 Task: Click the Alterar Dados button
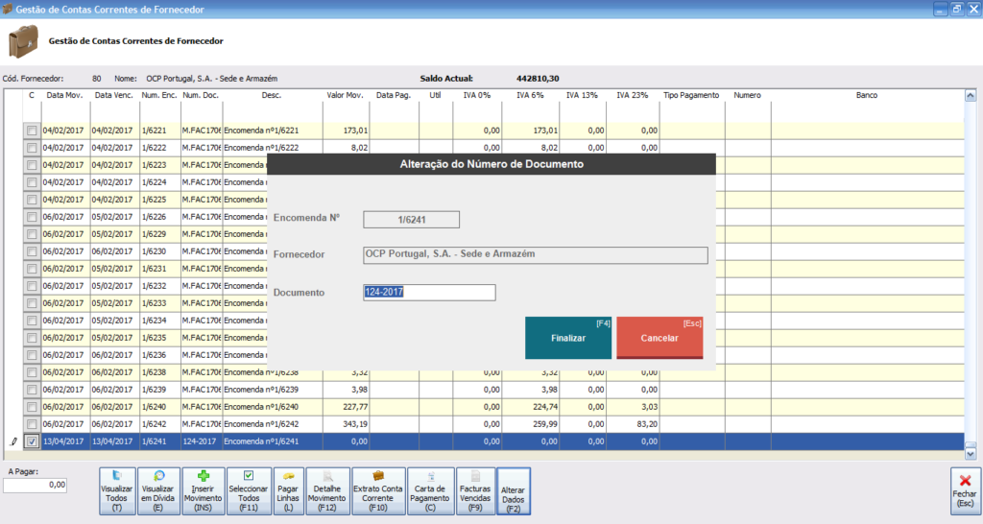click(514, 492)
